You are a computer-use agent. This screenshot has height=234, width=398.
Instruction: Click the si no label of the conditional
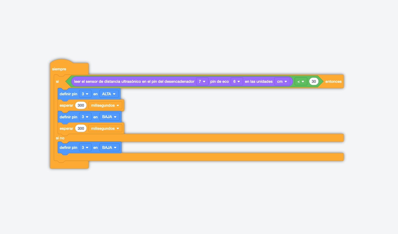tap(60, 138)
